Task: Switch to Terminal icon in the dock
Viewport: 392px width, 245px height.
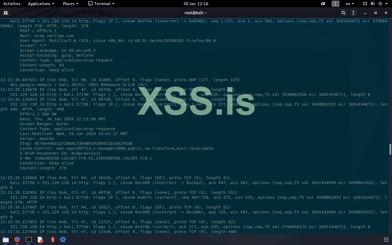Action: pyautogui.click(x=29, y=240)
